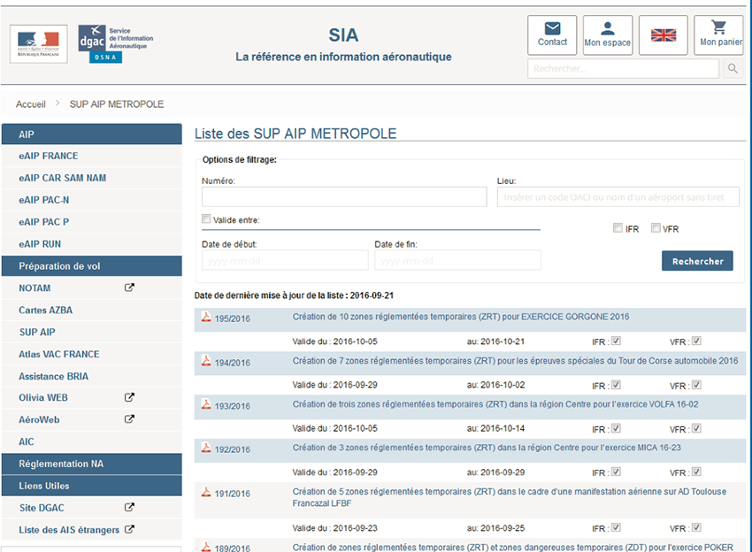
Task: Click the Date de fin field
Action: pyautogui.click(x=457, y=260)
